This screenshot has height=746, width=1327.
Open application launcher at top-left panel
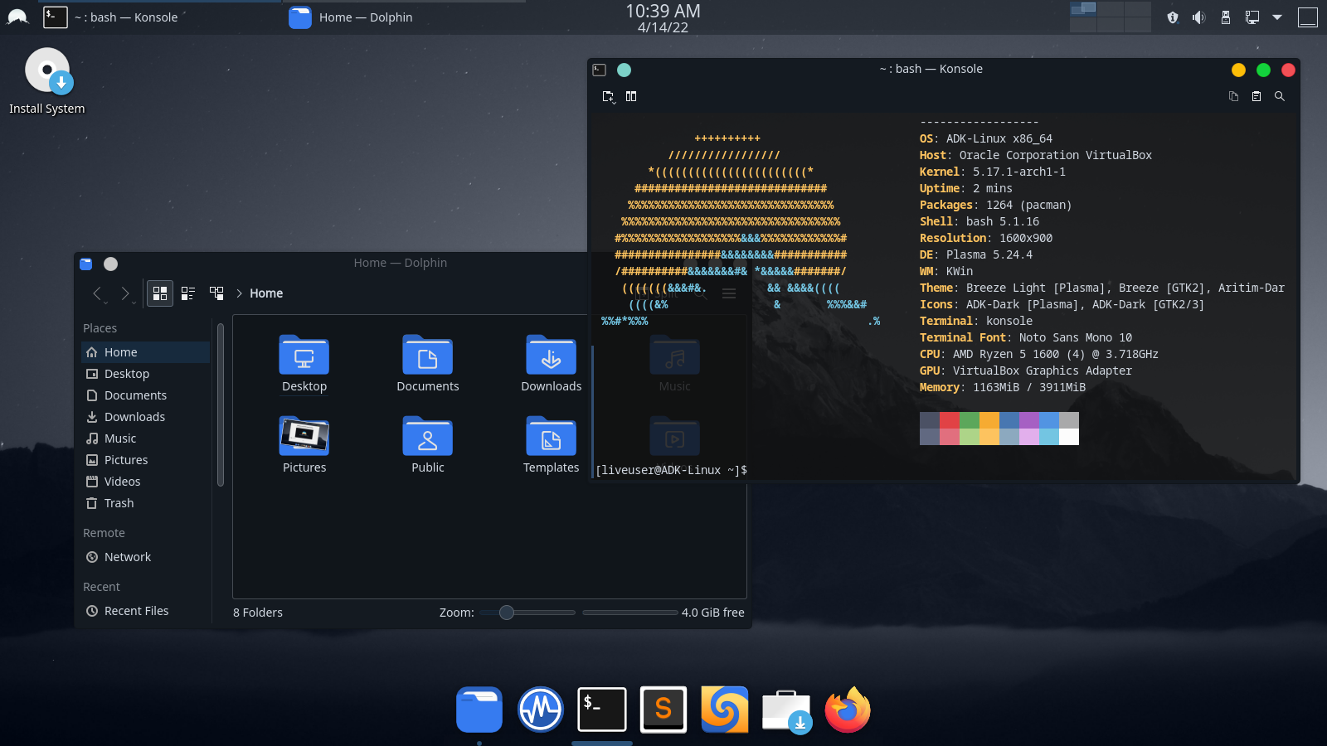(x=17, y=17)
